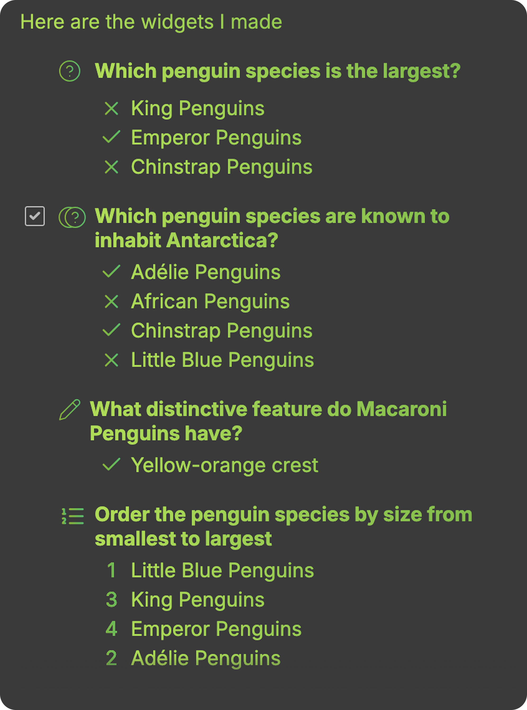Select the number 4 next to Emperor Penguins

point(111,629)
